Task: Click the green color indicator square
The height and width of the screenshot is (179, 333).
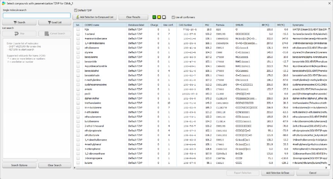Action: tap(154, 17)
